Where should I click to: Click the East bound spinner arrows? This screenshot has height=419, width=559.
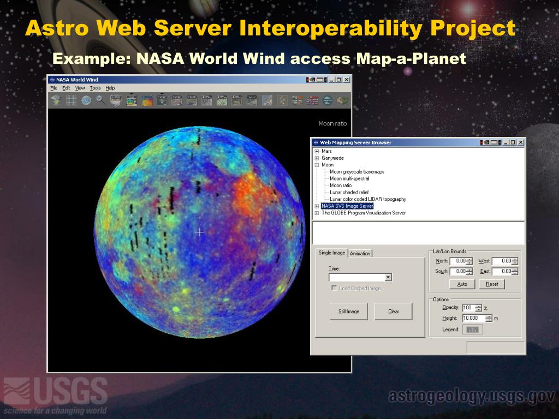pyautogui.click(x=515, y=272)
